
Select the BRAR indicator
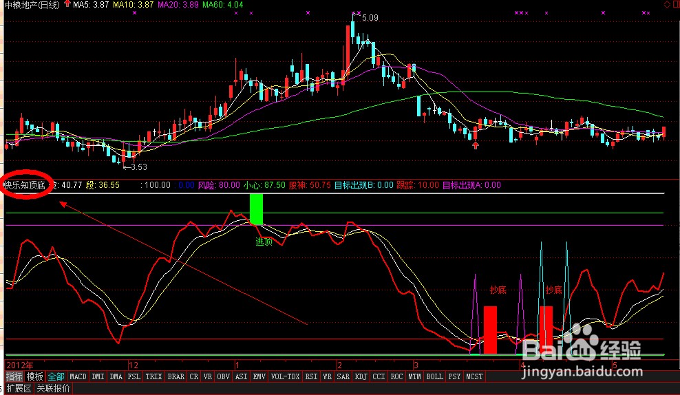coord(176,376)
